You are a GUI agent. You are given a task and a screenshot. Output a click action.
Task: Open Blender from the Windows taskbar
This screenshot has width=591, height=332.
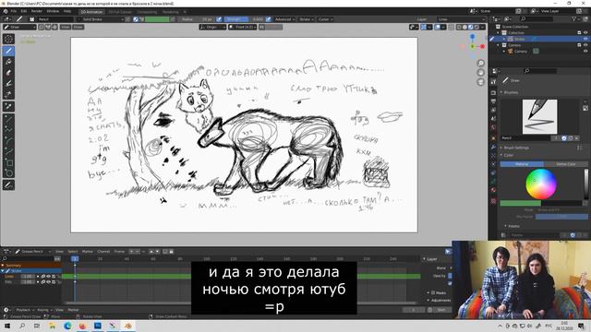pyautogui.click(x=128, y=326)
